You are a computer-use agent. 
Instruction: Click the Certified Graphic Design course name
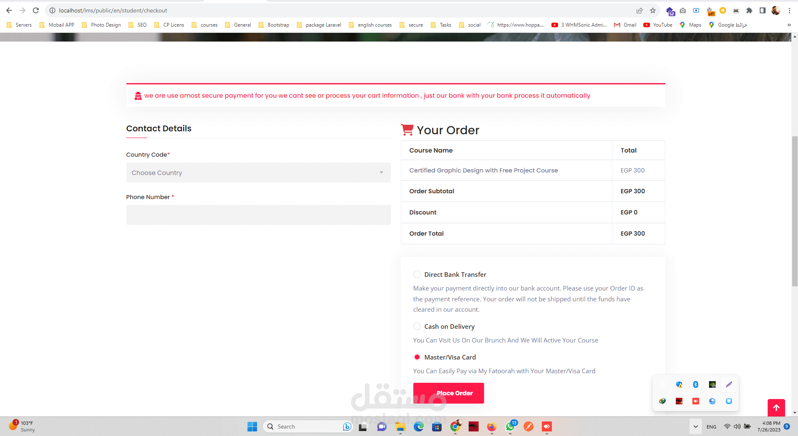pos(483,170)
